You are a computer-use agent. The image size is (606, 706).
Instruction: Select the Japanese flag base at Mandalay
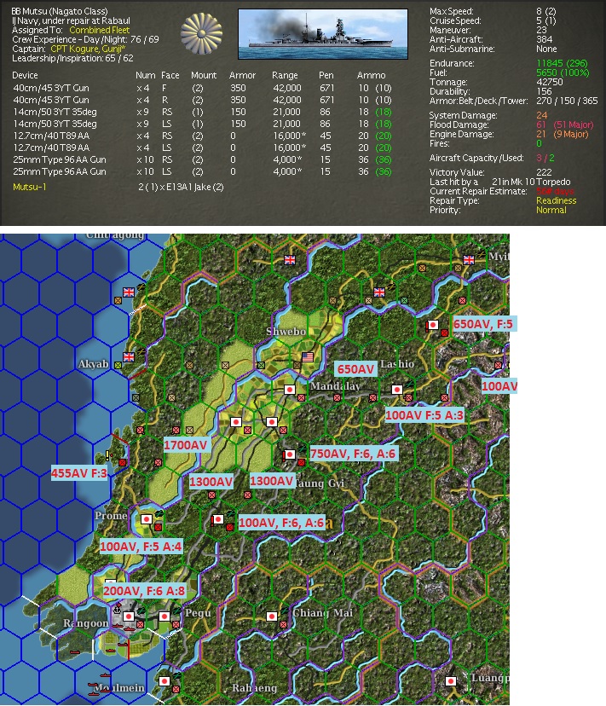pyautogui.click(x=290, y=390)
